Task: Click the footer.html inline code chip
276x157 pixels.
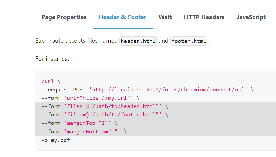Action: pyautogui.click(x=189, y=41)
